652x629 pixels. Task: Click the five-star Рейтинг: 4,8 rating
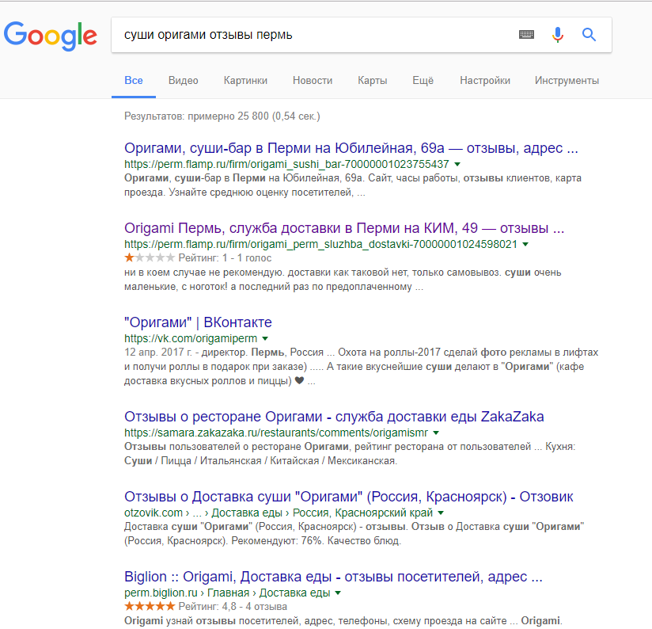(x=206, y=607)
